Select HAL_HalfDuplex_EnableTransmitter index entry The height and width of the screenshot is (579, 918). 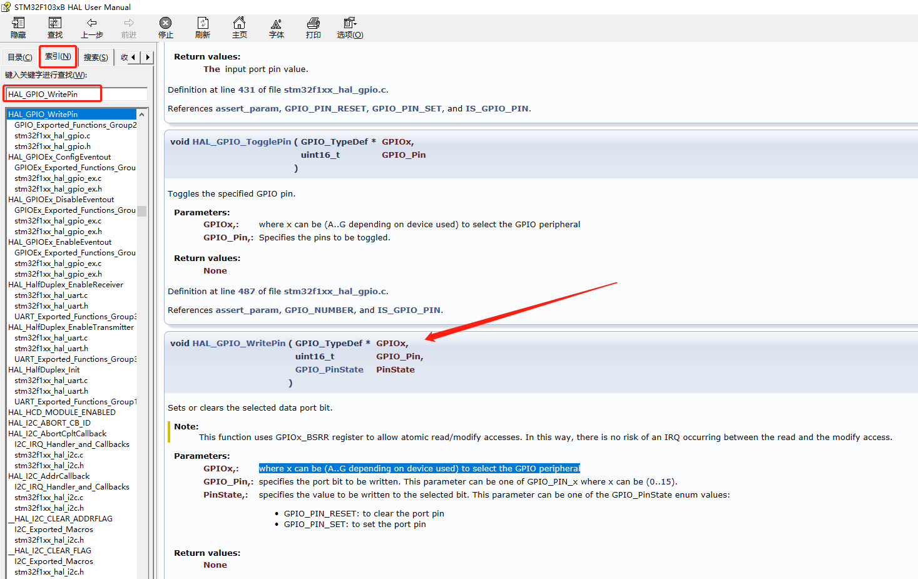click(71, 327)
